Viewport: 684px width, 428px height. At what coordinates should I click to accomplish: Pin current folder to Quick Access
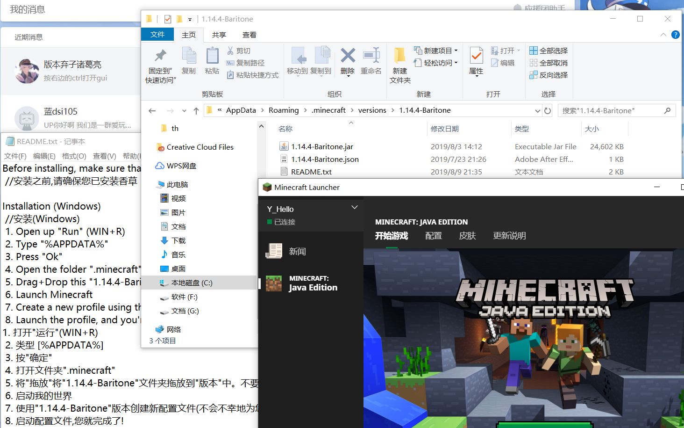coord(159,63)
